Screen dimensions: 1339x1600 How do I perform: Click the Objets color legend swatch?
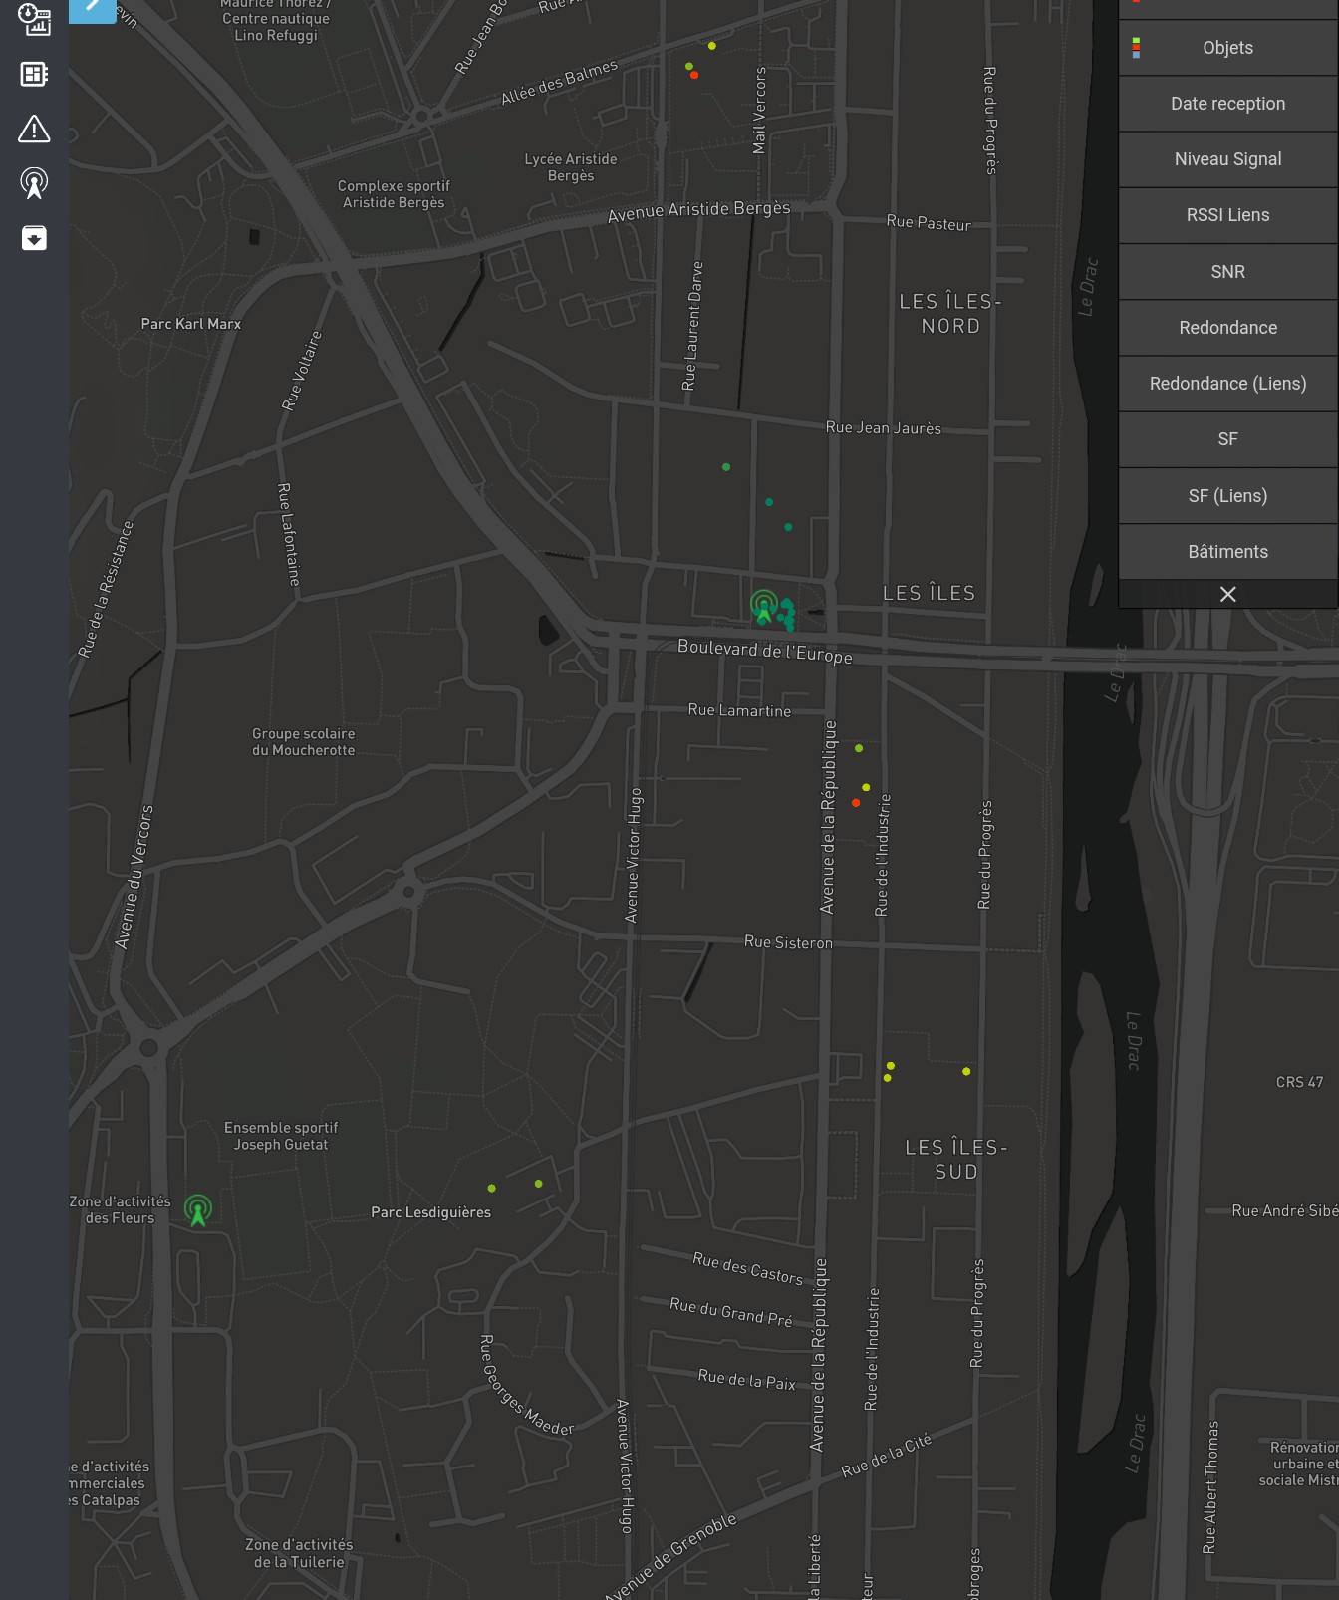1136,48
